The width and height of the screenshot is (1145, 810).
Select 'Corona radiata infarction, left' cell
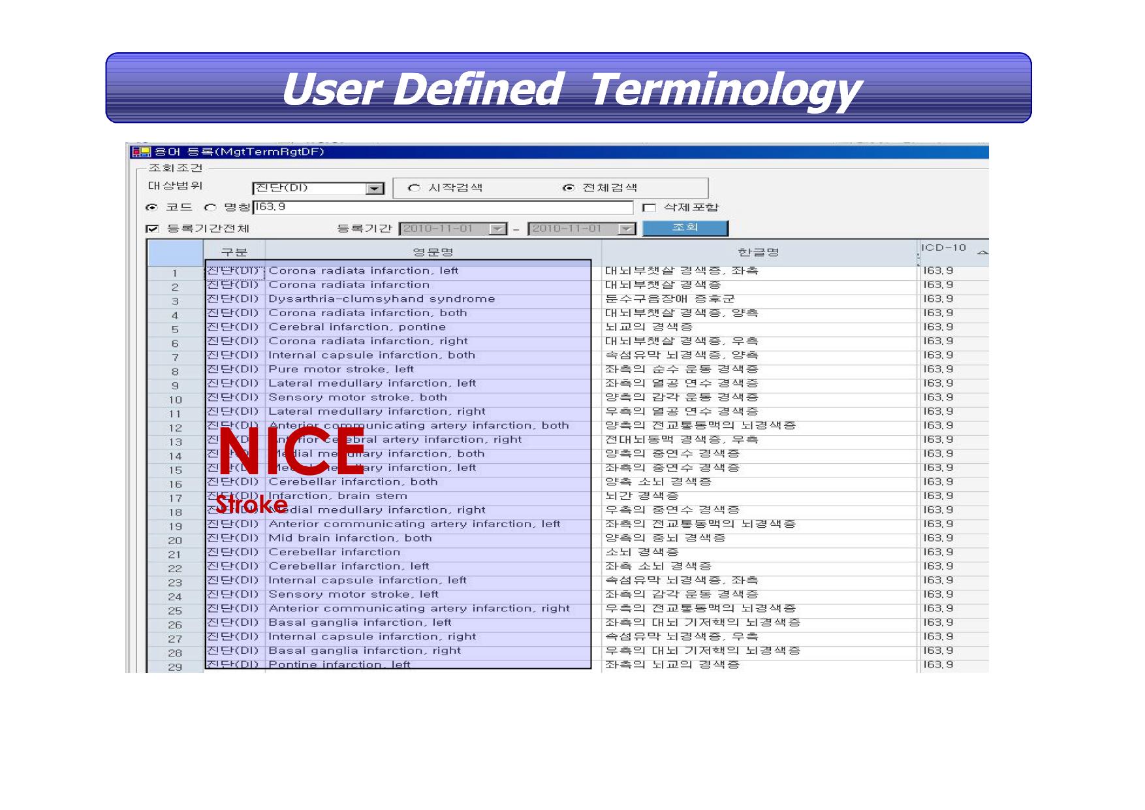pos(433,271)
